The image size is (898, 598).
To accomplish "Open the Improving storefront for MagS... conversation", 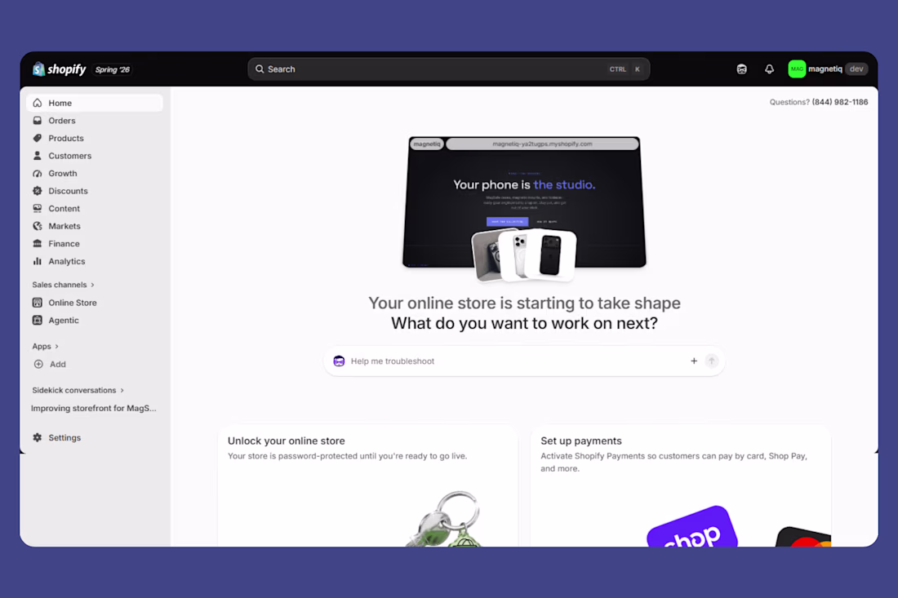I will point(93,408).
